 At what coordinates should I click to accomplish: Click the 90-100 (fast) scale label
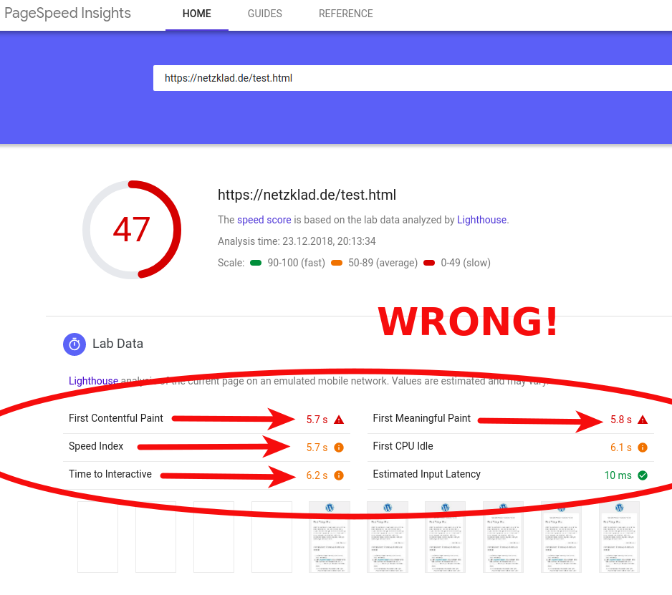[x=296, y=263]
